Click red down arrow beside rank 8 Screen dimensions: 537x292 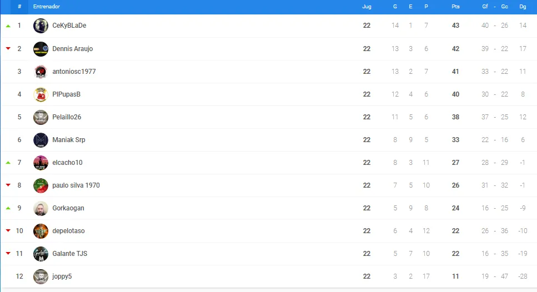point(8,185)
